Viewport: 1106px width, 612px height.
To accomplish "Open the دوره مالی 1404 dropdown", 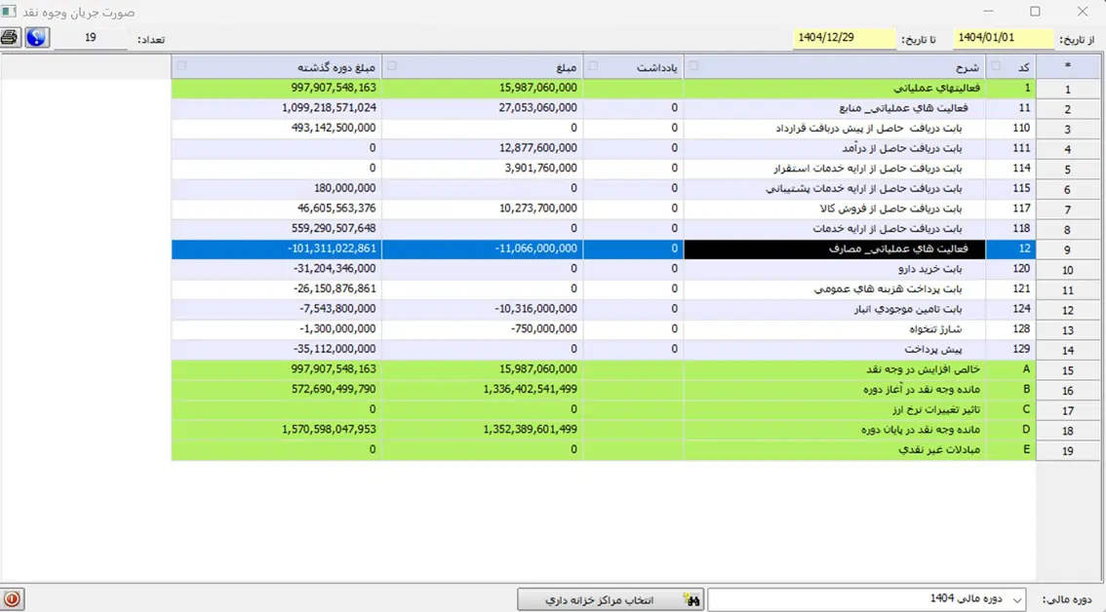I will coord(1017,600).
